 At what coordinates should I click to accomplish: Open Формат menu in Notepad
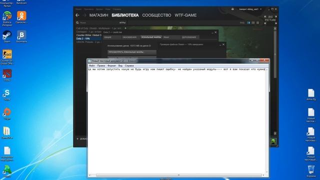111,65
